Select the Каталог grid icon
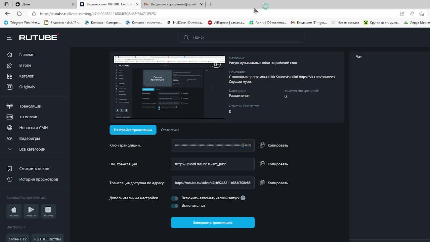 (x=10, y=76)
